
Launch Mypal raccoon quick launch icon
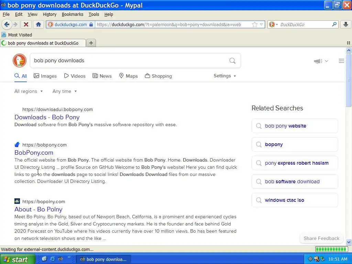click(60, 259)
